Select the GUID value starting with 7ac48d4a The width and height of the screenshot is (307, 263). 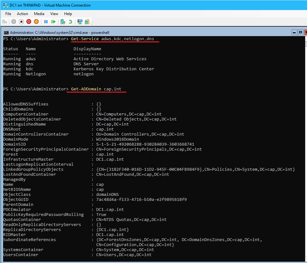pos(141,200)
